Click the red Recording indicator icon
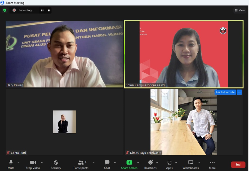Screen dimensions: 249x171 click(x=14, y=10)
